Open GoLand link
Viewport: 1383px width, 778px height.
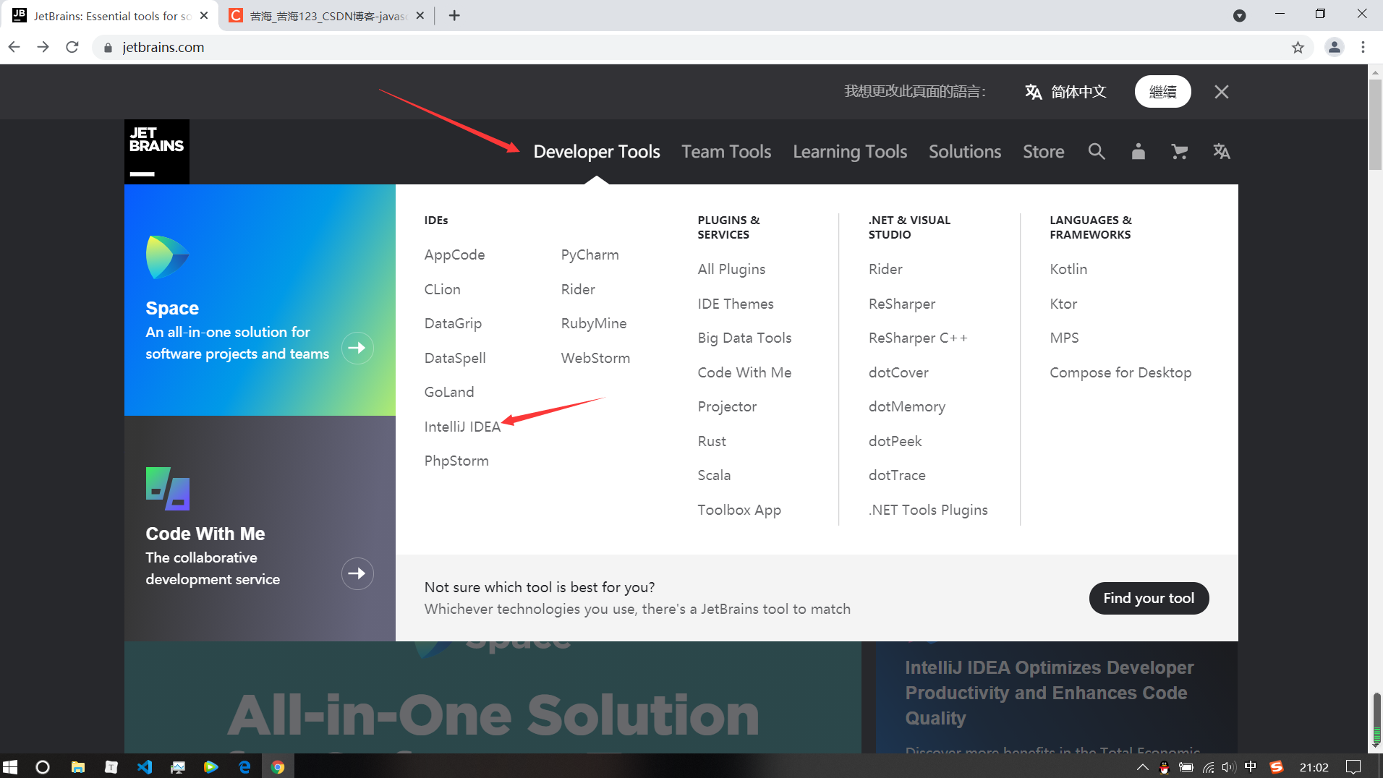coord(449,392)
